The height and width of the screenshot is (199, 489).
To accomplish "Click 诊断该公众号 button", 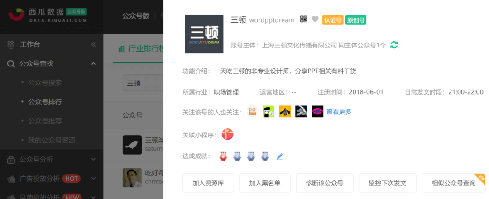I will point(325,183).
